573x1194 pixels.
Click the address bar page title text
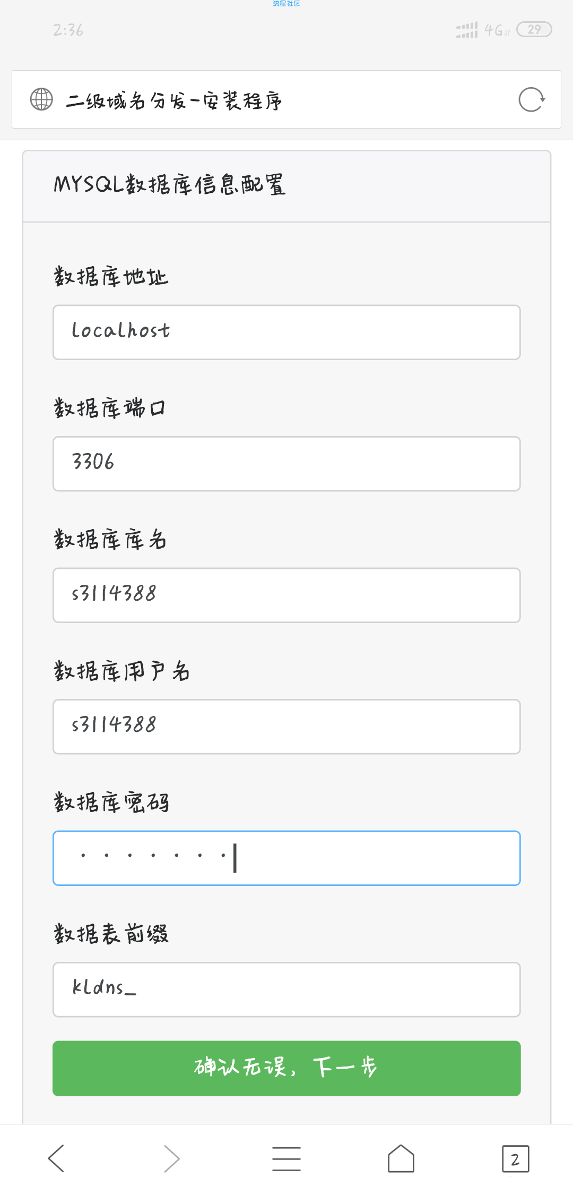(174, 100)
